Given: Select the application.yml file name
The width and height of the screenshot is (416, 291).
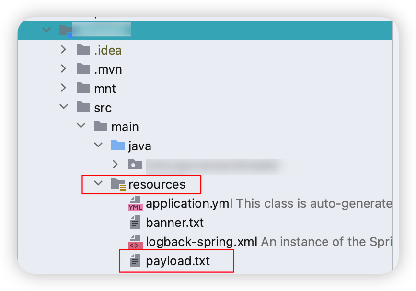Looking at the screenshot, I should [189, 204].
